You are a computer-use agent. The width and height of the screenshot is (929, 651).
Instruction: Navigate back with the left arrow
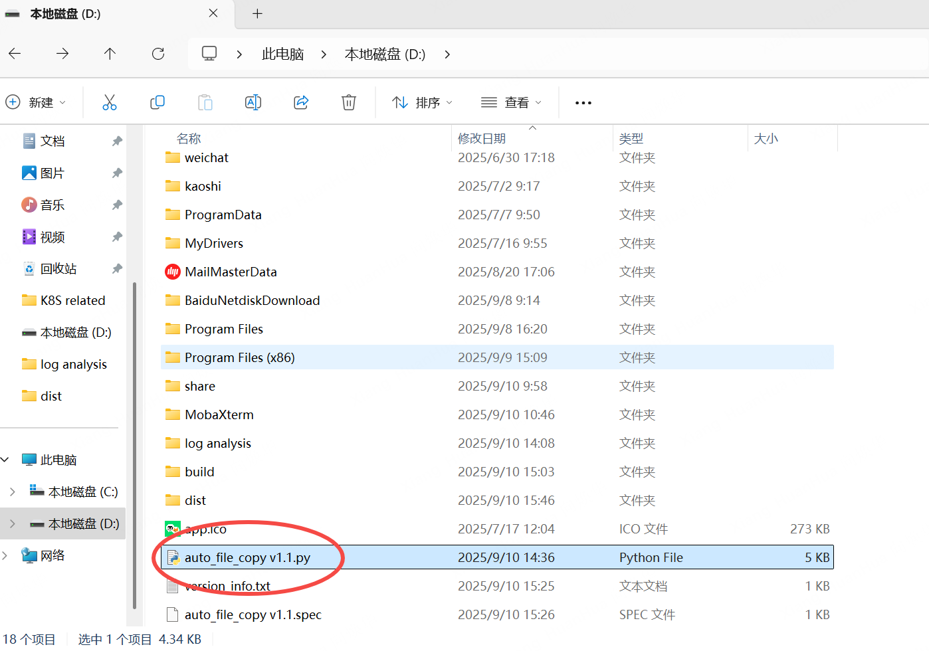[15, 54]
